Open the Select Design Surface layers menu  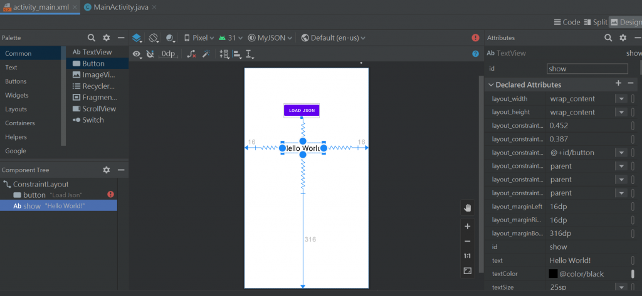pyautogui.click(x=137, y=38)
